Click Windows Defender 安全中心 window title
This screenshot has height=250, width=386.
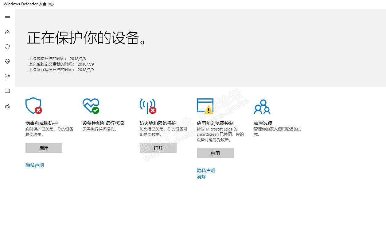click(x=29, y=4)
